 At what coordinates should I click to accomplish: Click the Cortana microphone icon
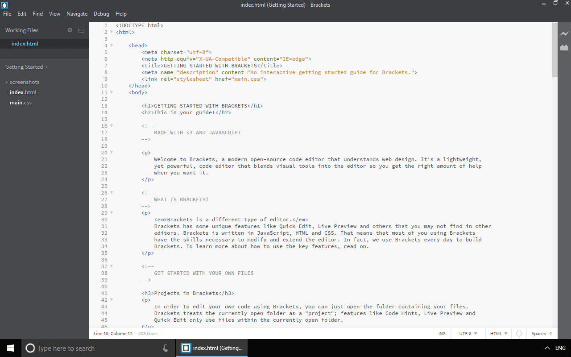click(x=166, y=348)
